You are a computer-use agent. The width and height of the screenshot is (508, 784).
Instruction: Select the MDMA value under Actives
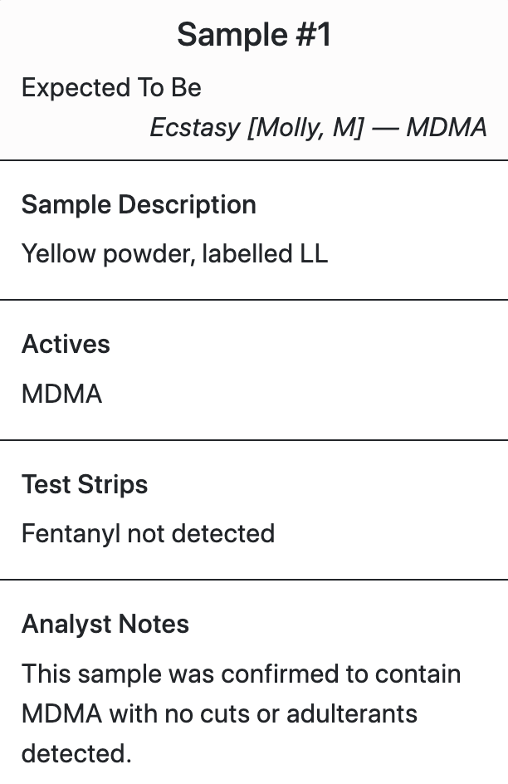point(62,394)
